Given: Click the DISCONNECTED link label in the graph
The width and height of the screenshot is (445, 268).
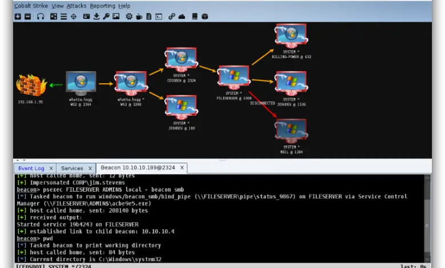Looking at the screenshot, I should [x=262, y=103].
